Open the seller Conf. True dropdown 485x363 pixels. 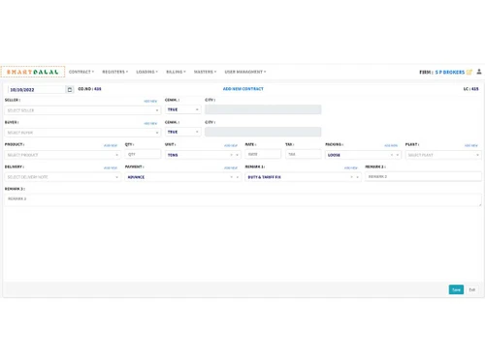[183, 109]
